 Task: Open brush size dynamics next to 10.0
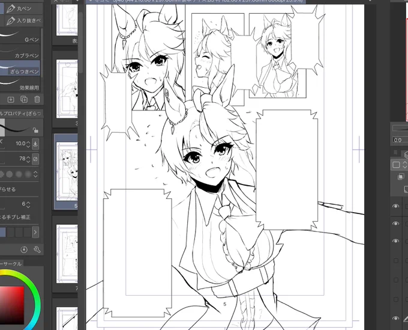click(x=35, y=144)
